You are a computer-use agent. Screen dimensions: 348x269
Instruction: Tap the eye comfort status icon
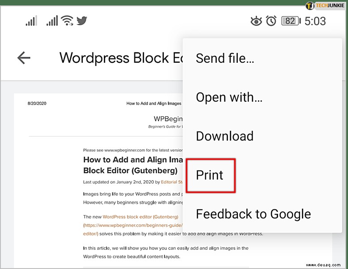click(x=256, y=21)
